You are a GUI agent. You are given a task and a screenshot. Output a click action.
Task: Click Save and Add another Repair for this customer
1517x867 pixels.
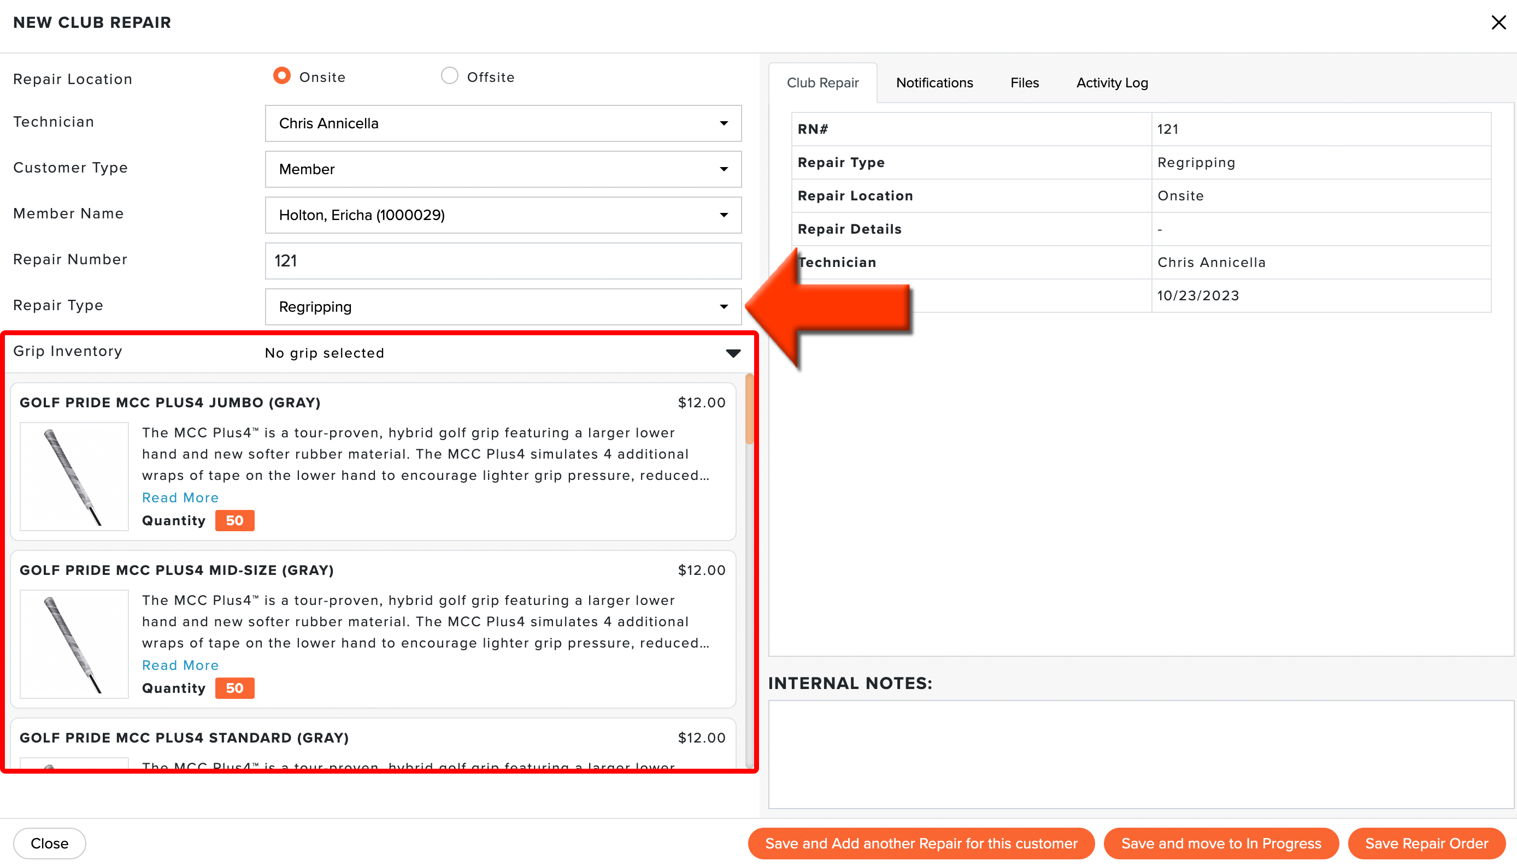coord(921,843)
